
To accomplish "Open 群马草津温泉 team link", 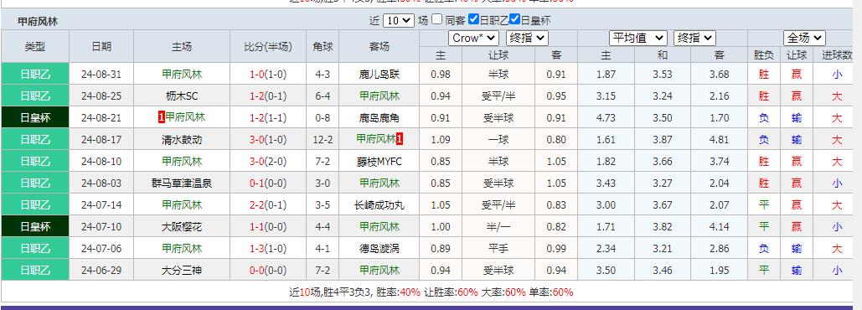I will coord(182,183).
